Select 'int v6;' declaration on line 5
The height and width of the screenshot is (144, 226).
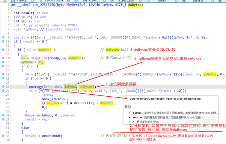[20, 21]
